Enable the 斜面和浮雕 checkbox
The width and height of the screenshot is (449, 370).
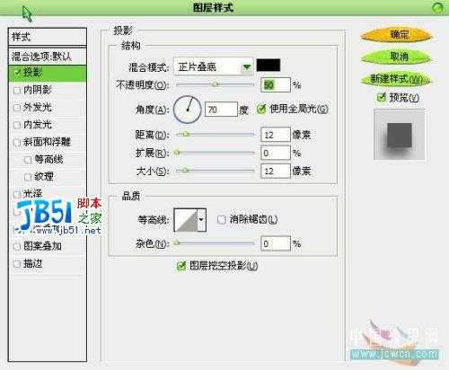click(17, 142)
